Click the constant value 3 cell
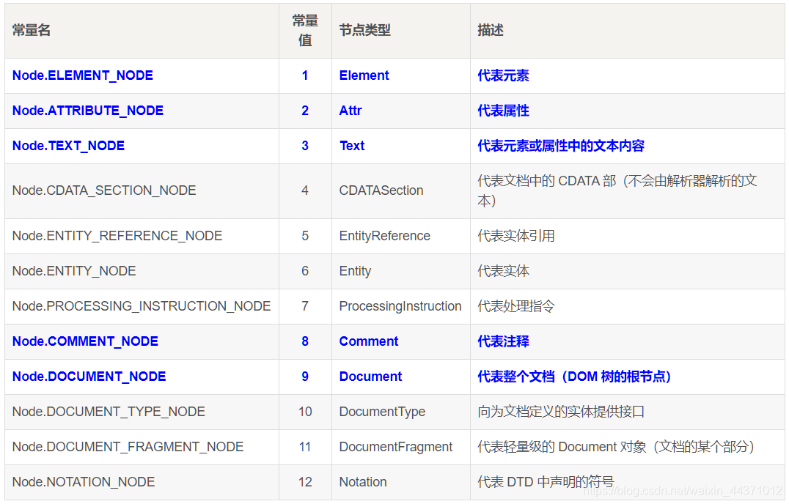The height and width of the screenshot is (504, 789). [x=305, y=146]
